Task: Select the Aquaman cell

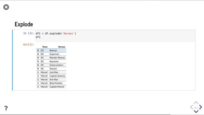Action: point(54,61)
